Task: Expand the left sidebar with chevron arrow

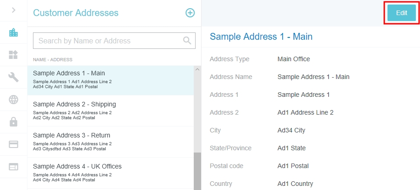Action: point(13,10)
